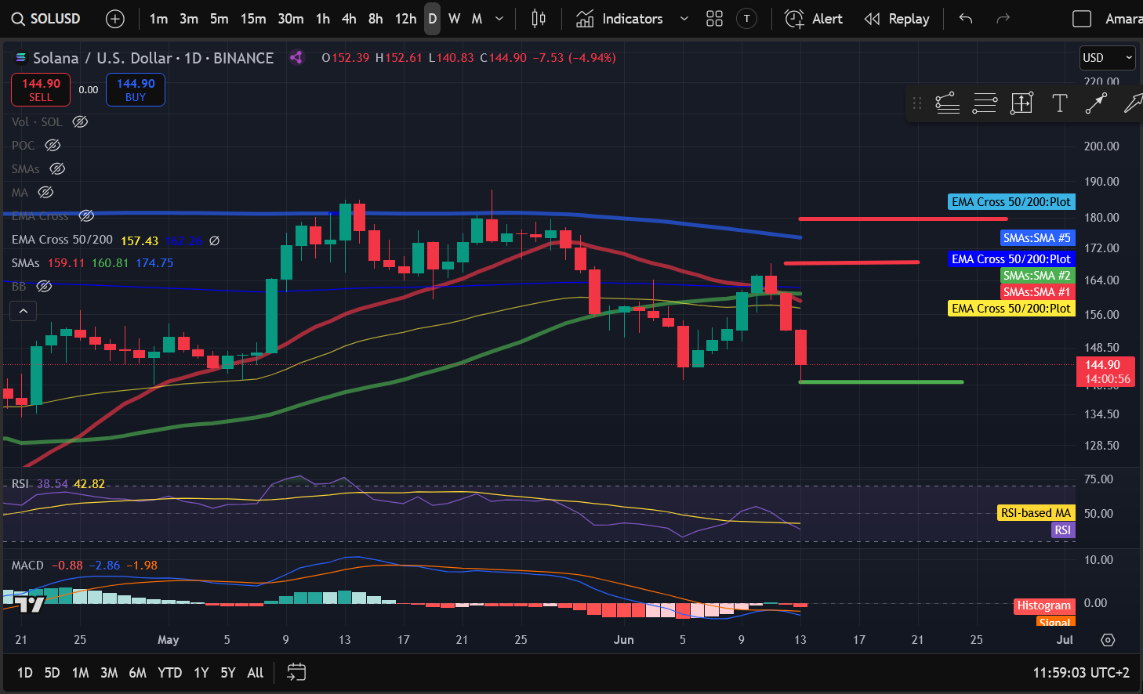Open the USD currency dropdown
1143x694 pixels.
pos(1107,58)
